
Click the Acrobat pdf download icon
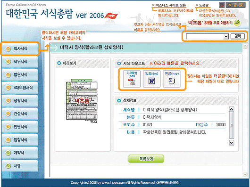pyautogui.click(x=132, y=79)
